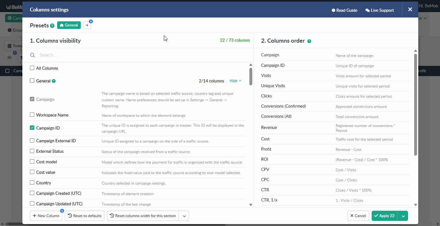440x226 pixels.
Task: Enable the Workspace Name column
Action: click(32, 115)
